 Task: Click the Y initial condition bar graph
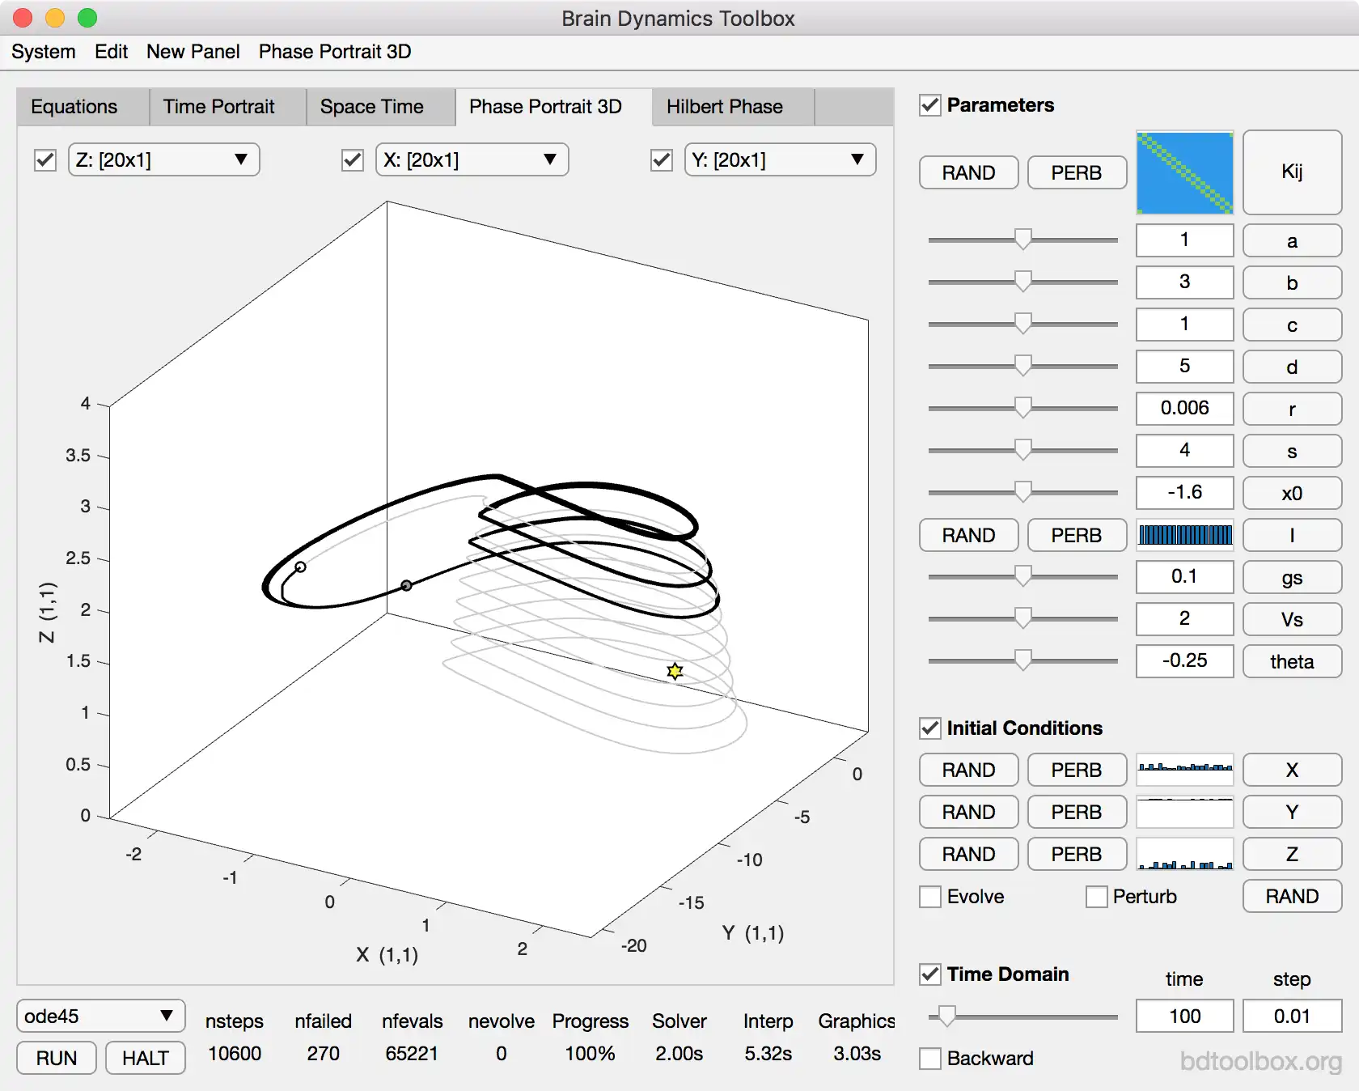click(x=1184, y=812)
